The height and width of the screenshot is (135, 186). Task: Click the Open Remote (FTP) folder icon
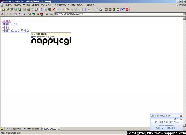[x=12, y=10]
